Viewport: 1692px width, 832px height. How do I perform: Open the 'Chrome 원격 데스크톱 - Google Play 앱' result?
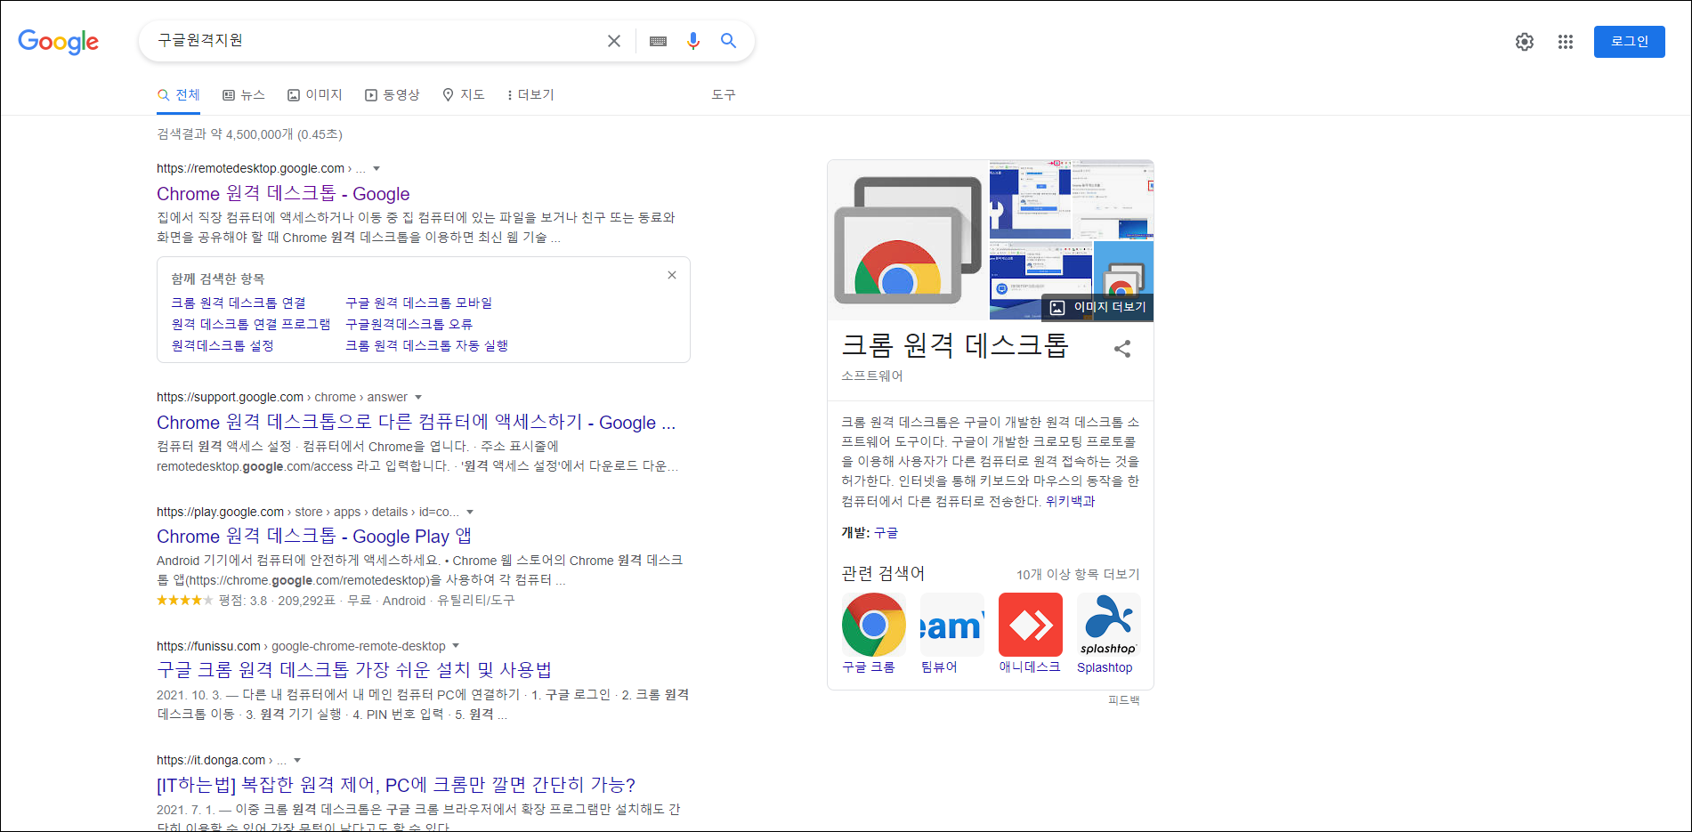314,537
